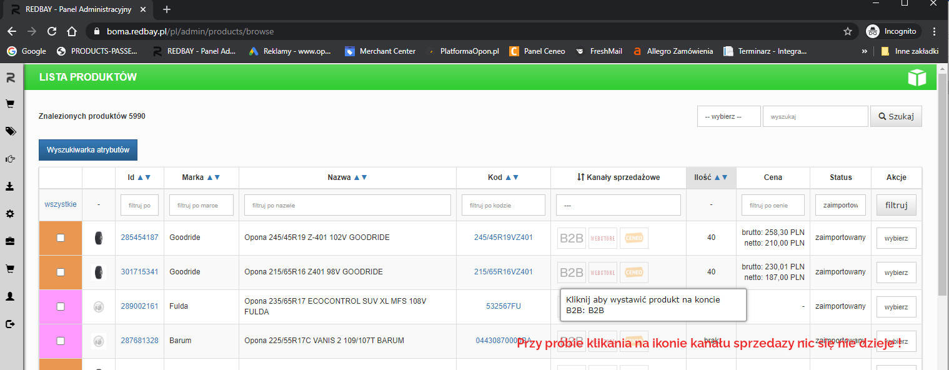The image size is (949, 370).
Task: Open the Status filter dropdown showing zaimportowany
Action: coord(840,205)
